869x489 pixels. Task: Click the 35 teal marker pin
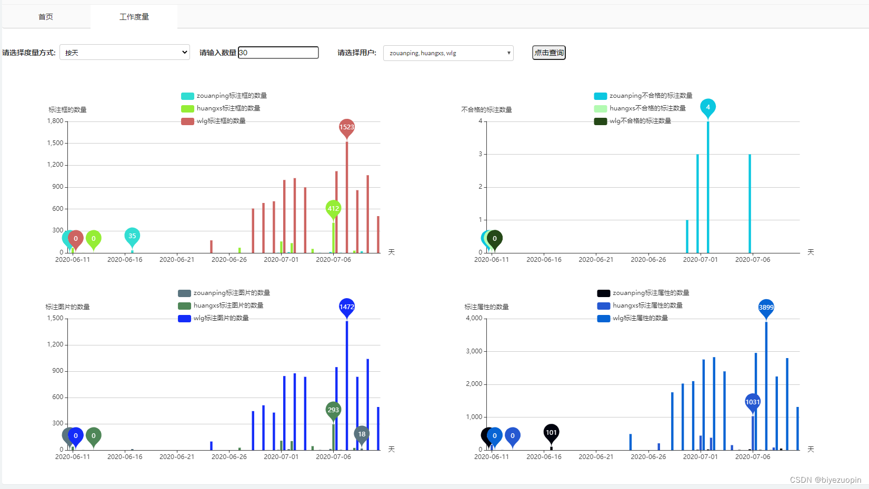(x=132, y=237)
